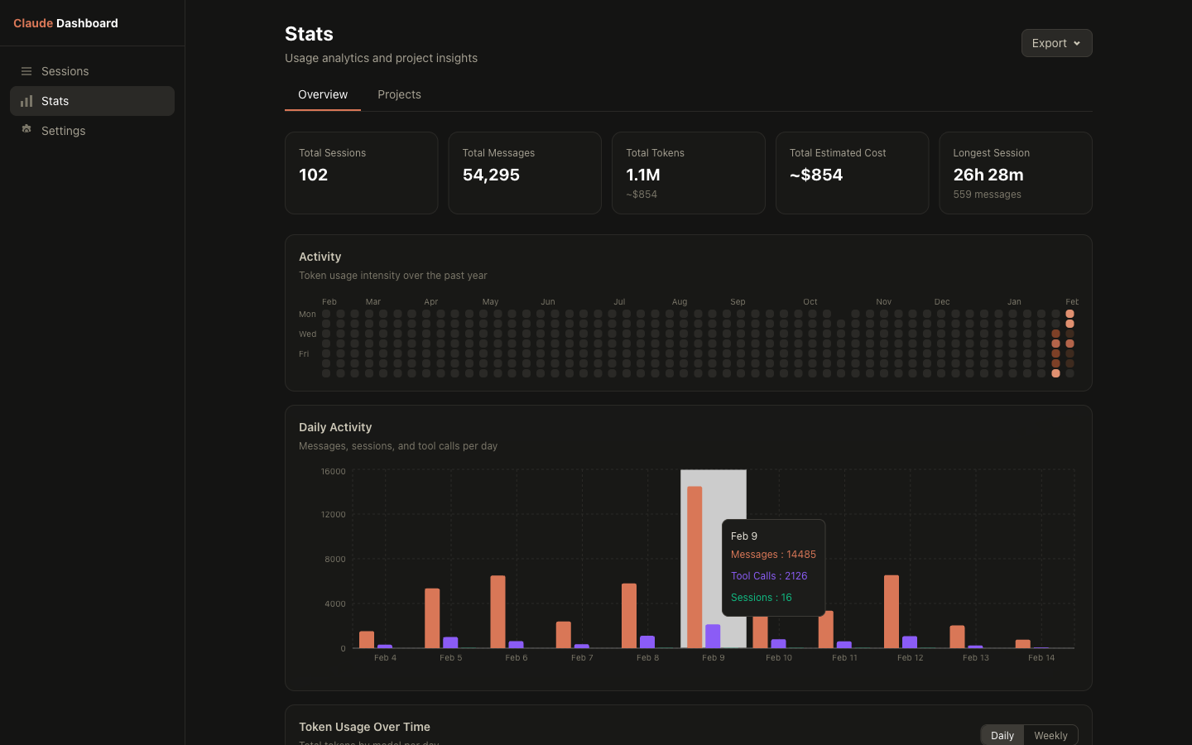The image size is (1192, 745).
Task: Open the Export dropdown chevron
Action: [1076, 43]
